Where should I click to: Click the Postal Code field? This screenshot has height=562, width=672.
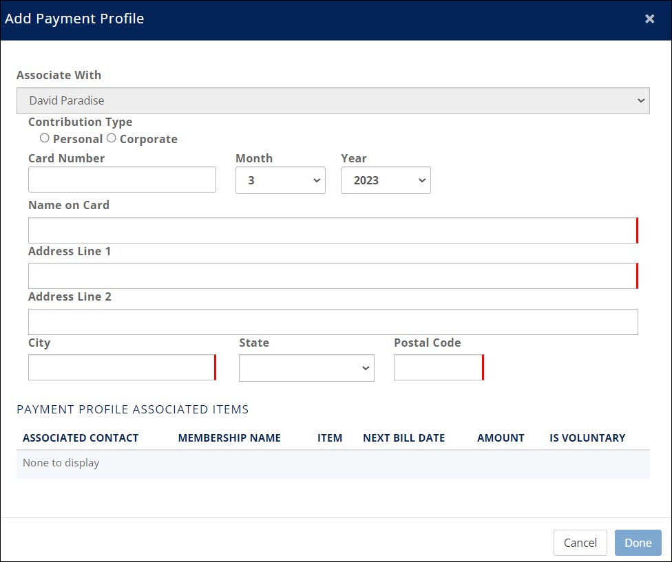(438, 367)
